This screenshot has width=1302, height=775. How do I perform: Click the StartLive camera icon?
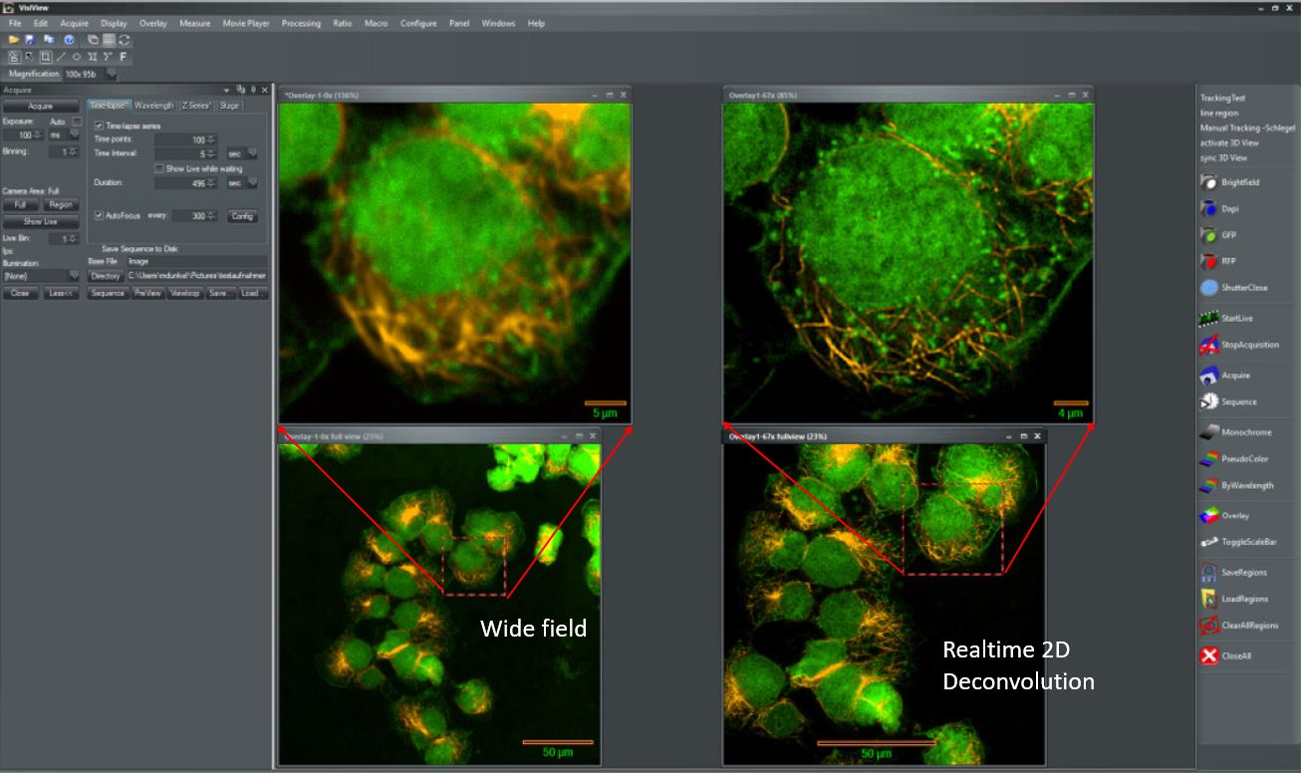pyautogui.click(x=1208, y=319)
